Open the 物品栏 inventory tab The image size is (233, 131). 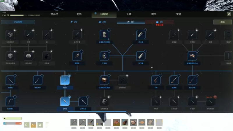click(54, 14)
